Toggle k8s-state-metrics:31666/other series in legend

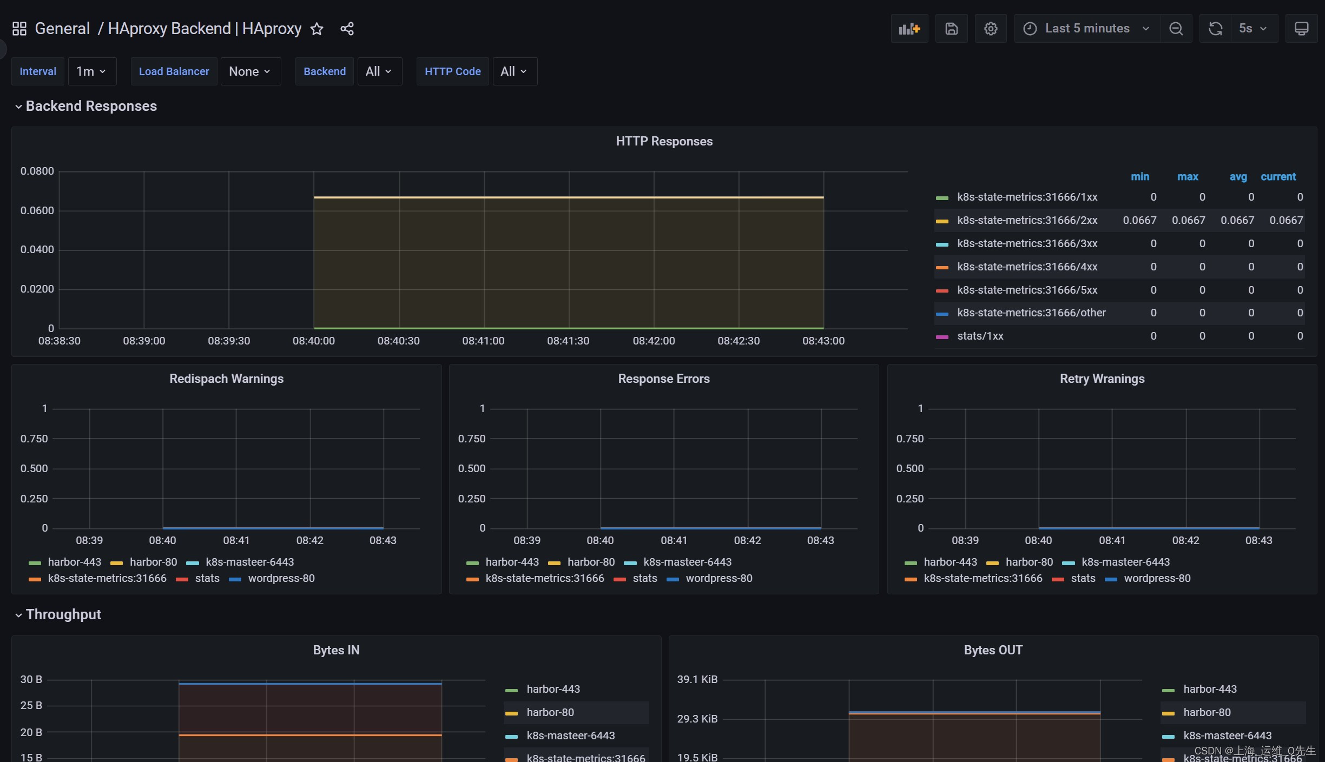point(1031,313)
